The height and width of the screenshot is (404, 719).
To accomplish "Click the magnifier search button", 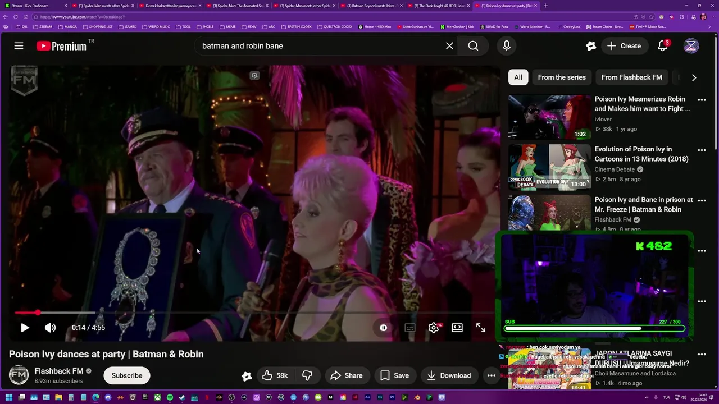I will coord(473,46).
